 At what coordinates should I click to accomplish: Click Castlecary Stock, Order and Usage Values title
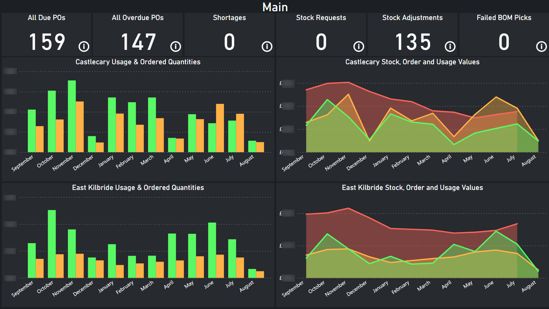click(412, 62)
